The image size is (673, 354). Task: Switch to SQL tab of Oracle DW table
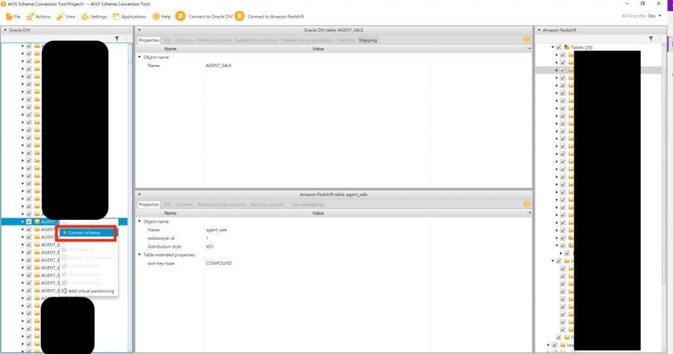pyautogui.click(x=167, y=40)
